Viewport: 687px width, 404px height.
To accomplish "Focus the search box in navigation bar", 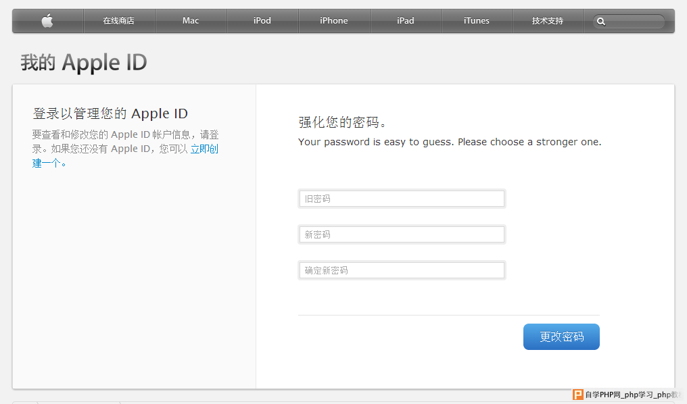I will click(629, 21).
